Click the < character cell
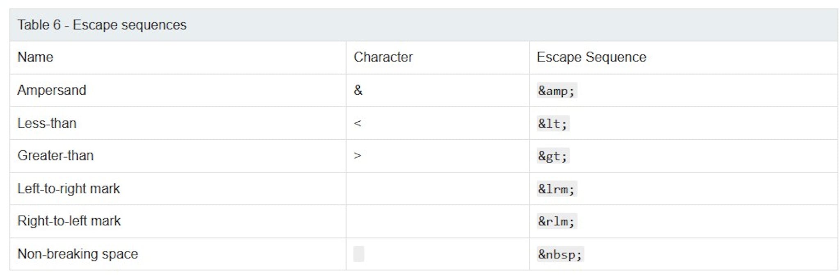Viewport: 840px width, 279px height. pos(357,123)
